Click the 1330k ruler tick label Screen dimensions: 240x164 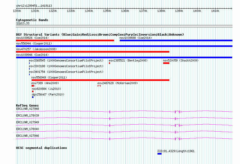click(71, 11)
